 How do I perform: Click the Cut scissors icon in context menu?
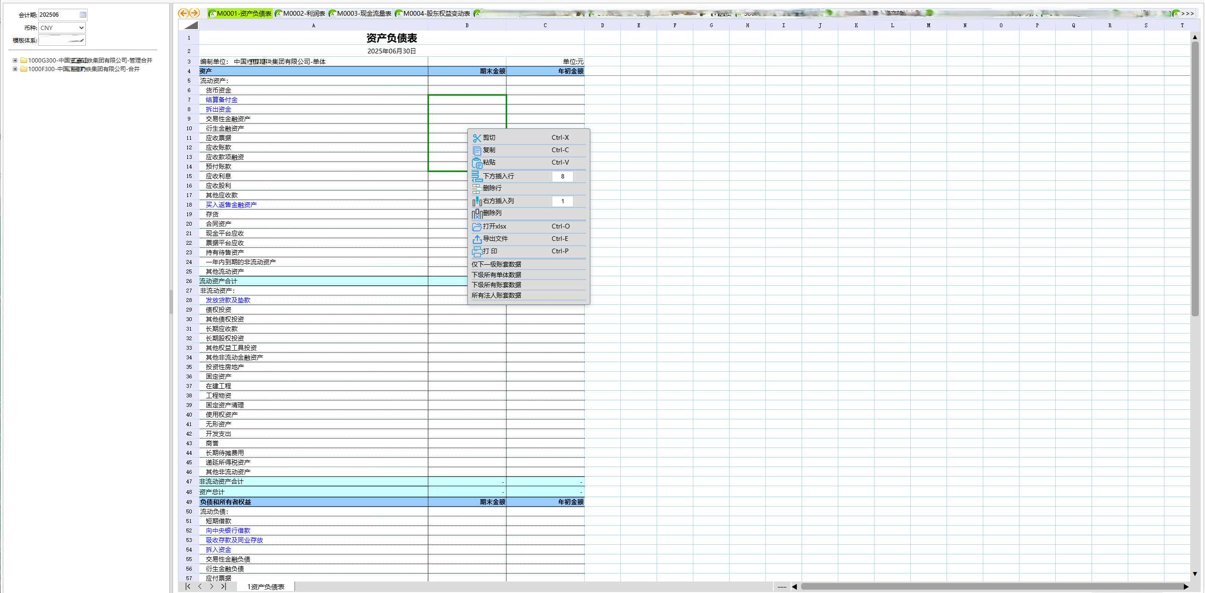click(x=477, y=138)
